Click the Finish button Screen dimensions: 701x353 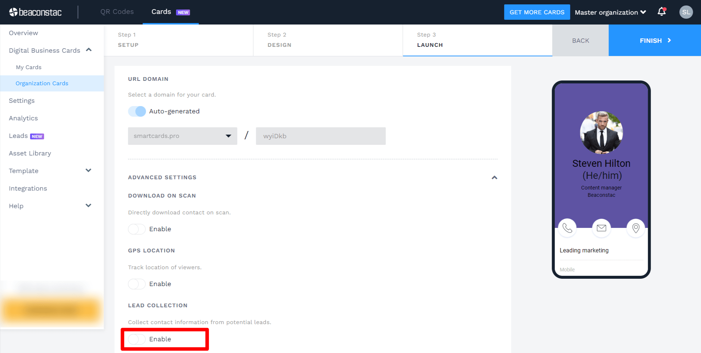pos(654,40)
